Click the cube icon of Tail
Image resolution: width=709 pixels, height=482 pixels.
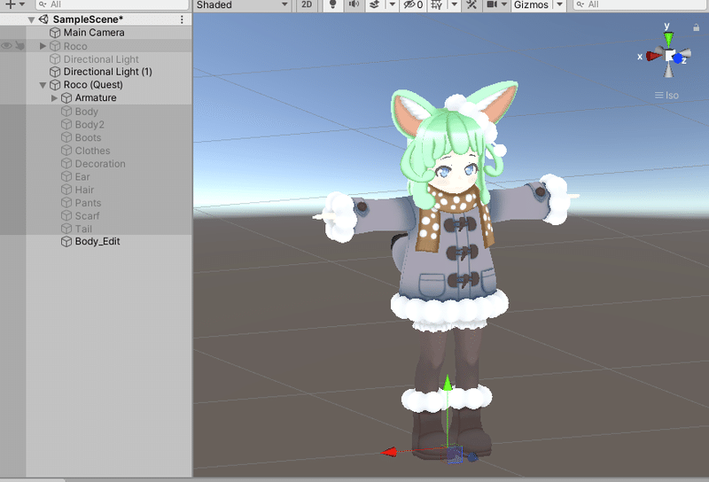pos(66,229)
